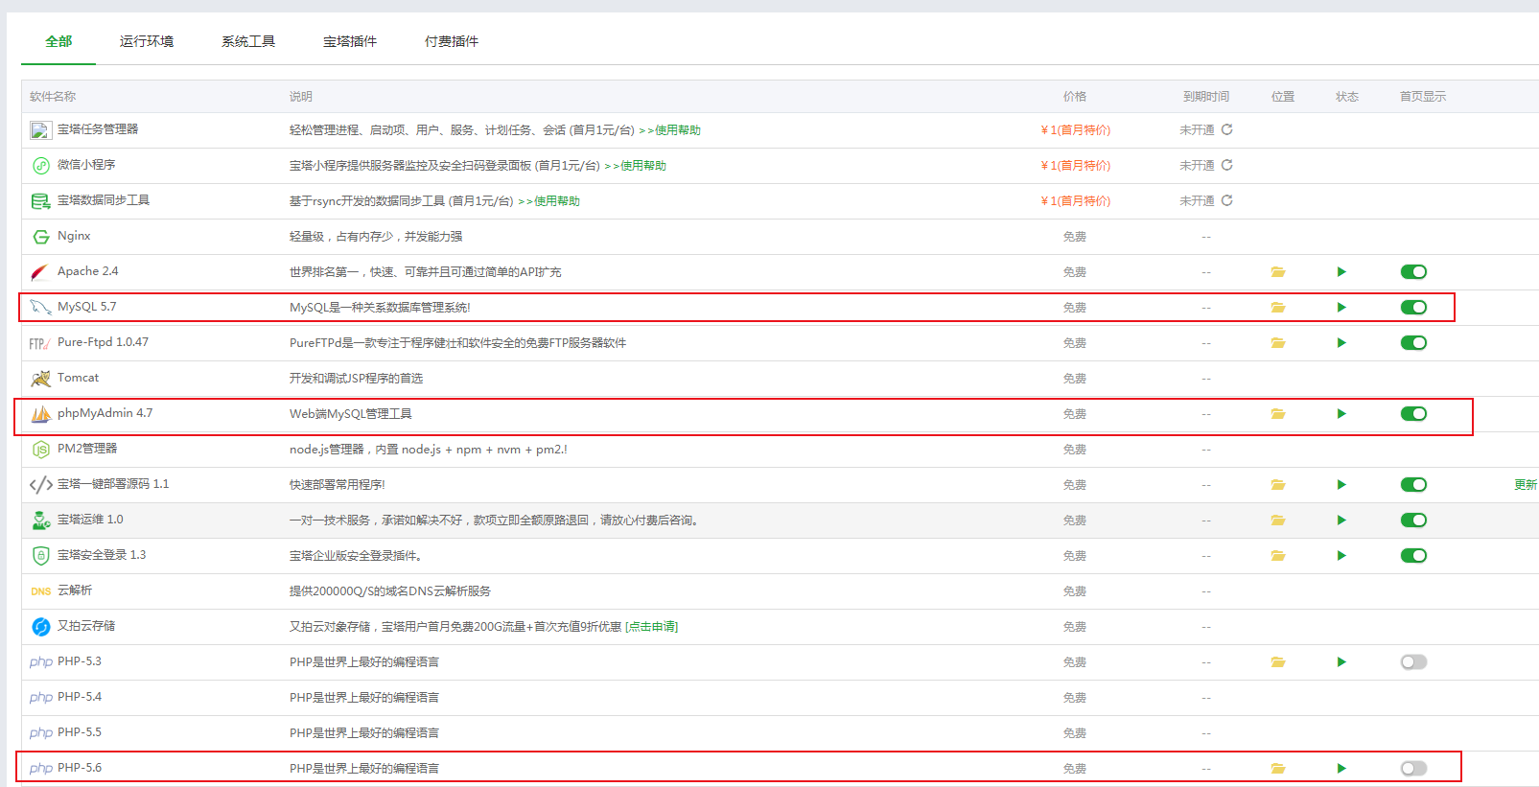Click the 首页显示 column header
Image resolution: width=1539 pixels, height=787 pixels.
pyautogui.click(x=1423, y=97)
